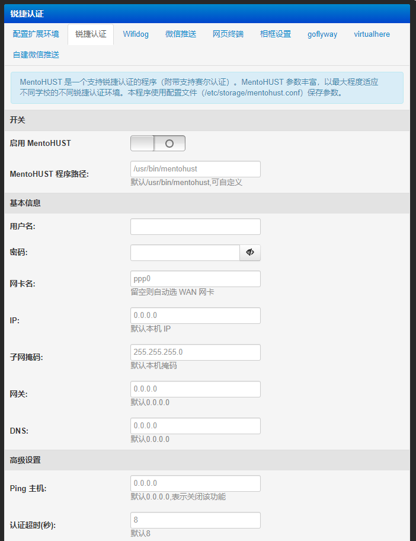
Task: Enable the MentoHUST switch
Action: pyautogui.click(x=158, y=144)
